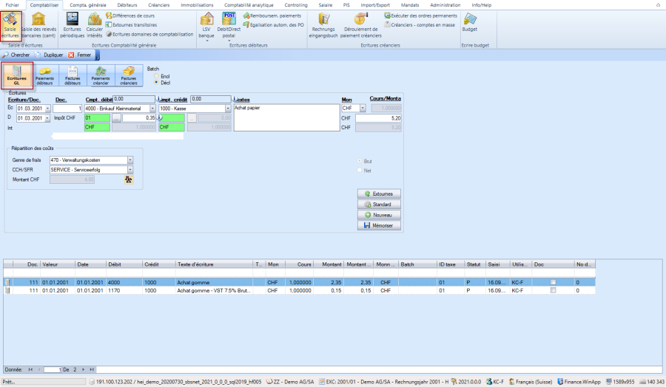Select Factures créanciers entry mode
Viewport: 666px width, 387px height.
click(x=129, y=76)
